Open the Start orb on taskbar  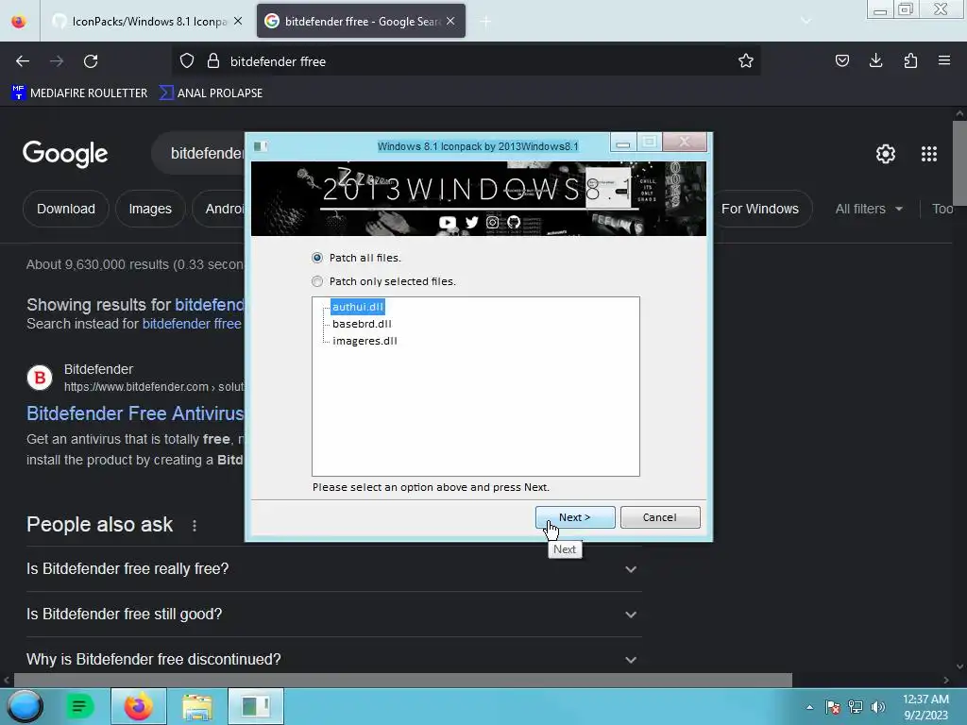click(24, 706)
